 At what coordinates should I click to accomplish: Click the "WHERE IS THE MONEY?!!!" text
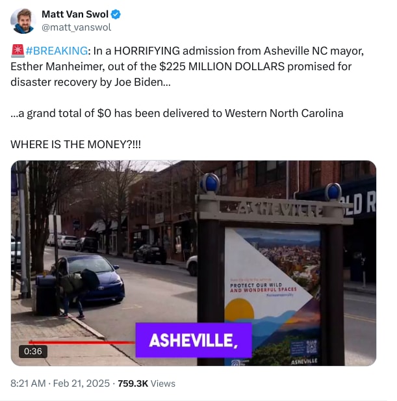tap(75, 144)
